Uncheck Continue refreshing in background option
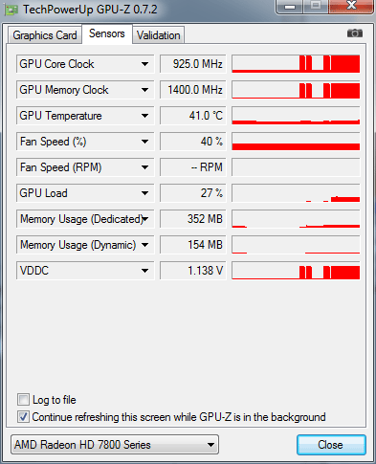The image size is (376, 464). 23,417
